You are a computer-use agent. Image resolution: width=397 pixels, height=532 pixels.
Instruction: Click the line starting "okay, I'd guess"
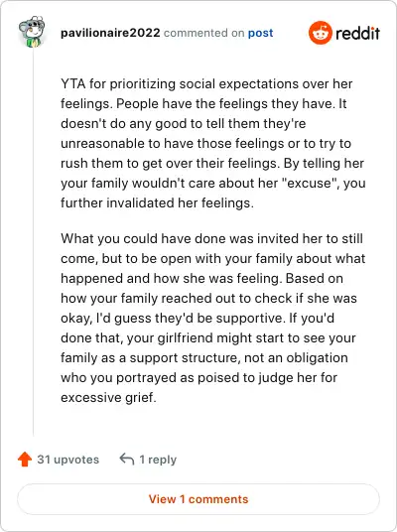point(198,319)
